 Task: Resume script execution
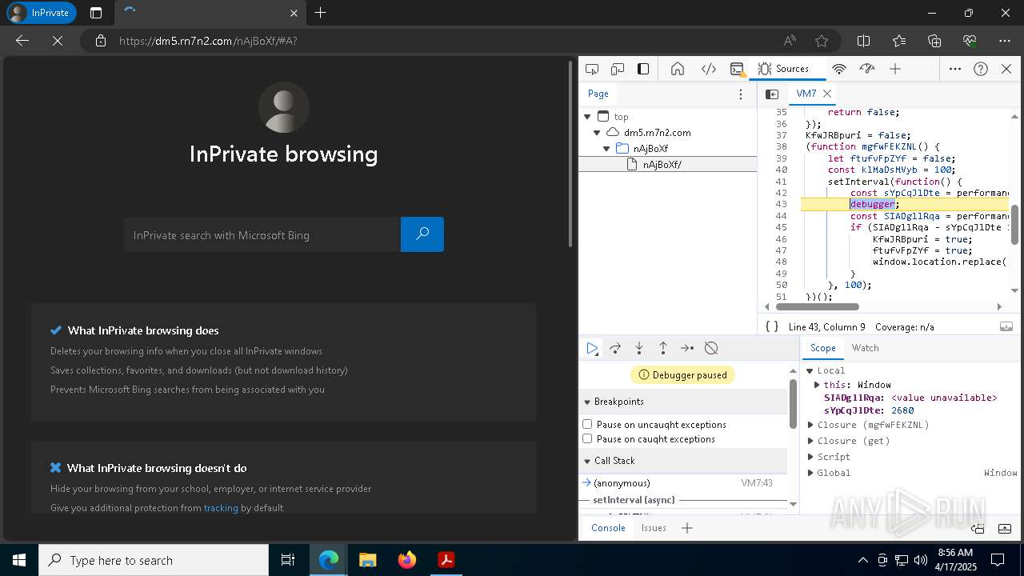(592, 348)
